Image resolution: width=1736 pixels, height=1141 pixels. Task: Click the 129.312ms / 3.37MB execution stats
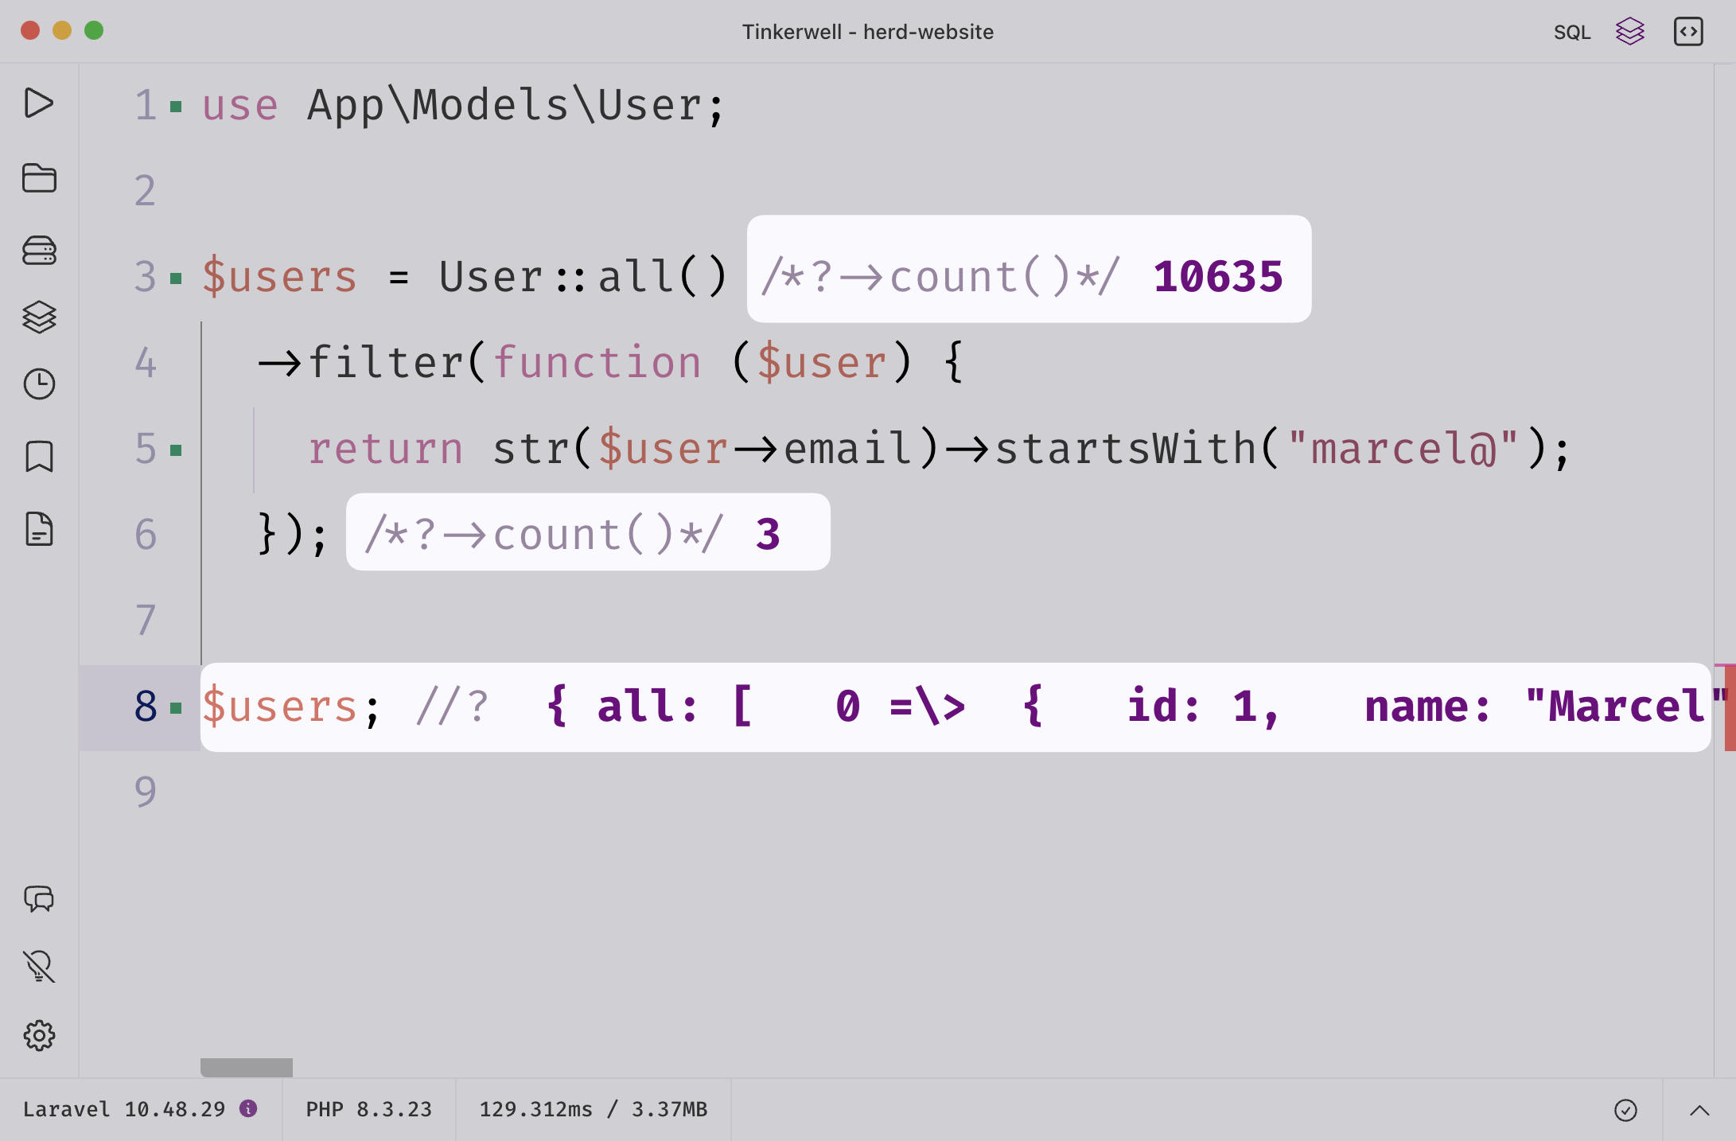coord(593,1109)
